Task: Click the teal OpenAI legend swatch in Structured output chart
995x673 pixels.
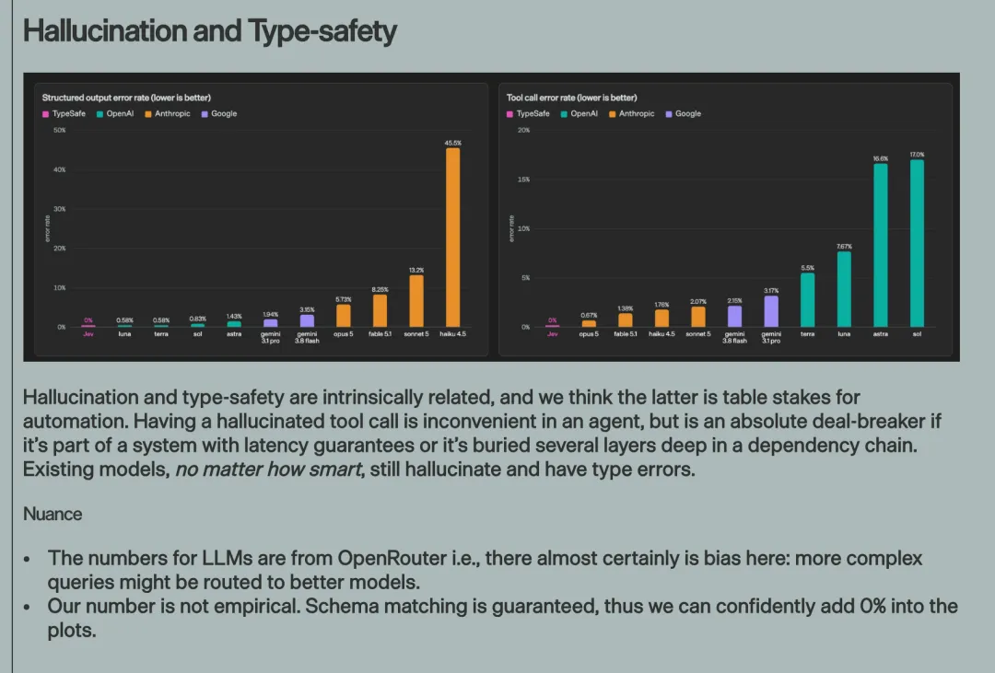Action: (99, 114)
